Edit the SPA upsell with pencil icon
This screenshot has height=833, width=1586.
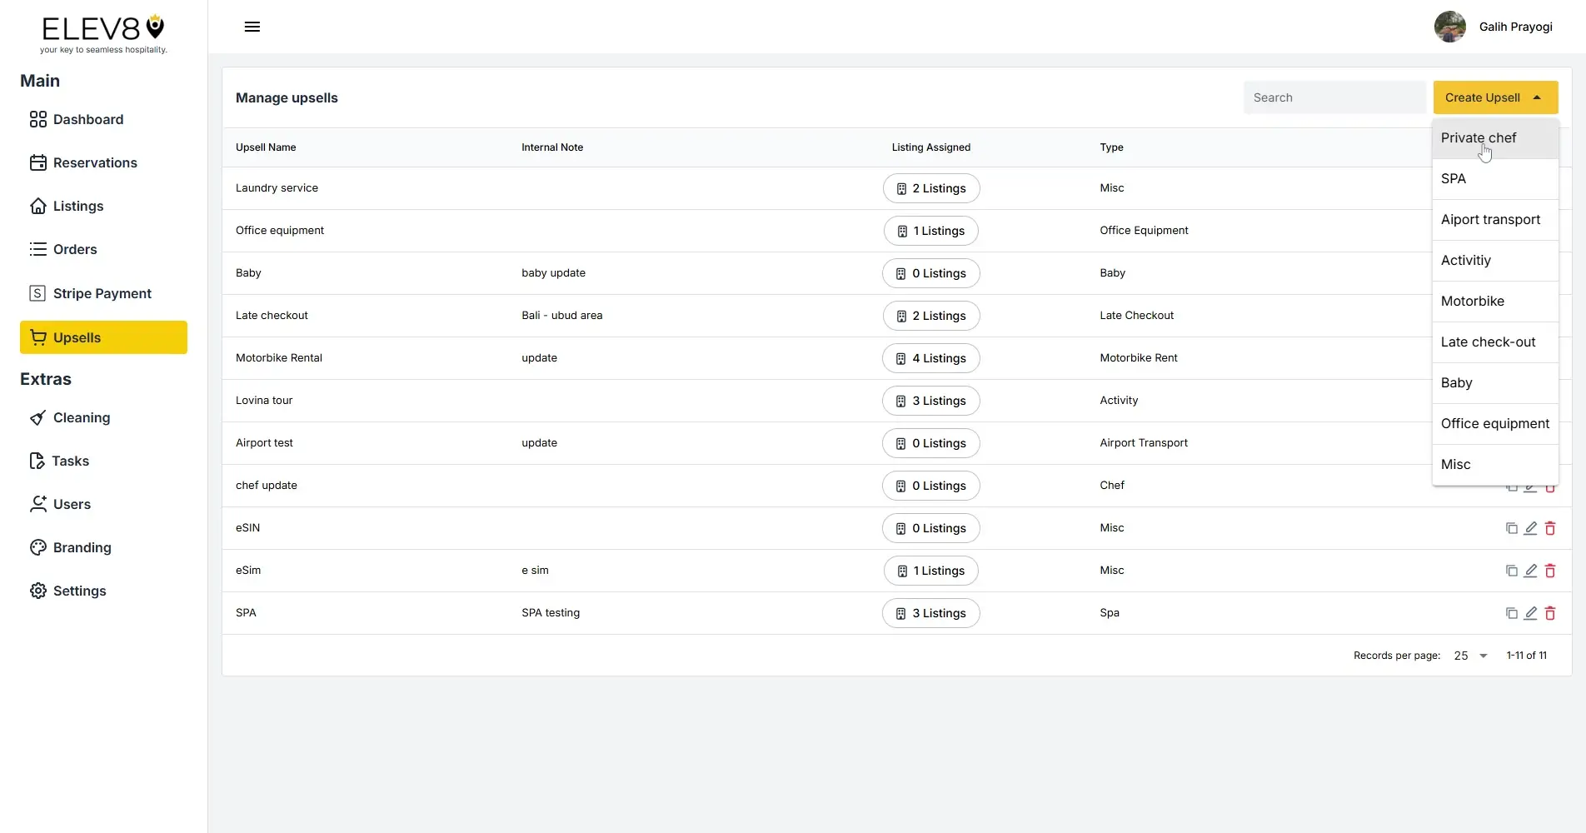[1531, 613]
